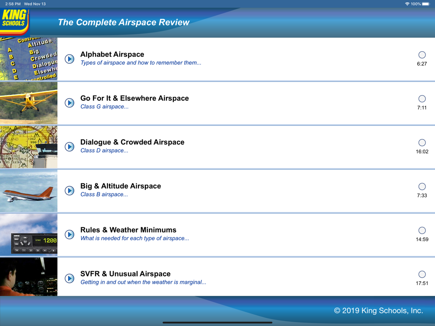Select the Big & Altitude Airspace title
The height and width of the screenshot is (326, 435).
120,186
